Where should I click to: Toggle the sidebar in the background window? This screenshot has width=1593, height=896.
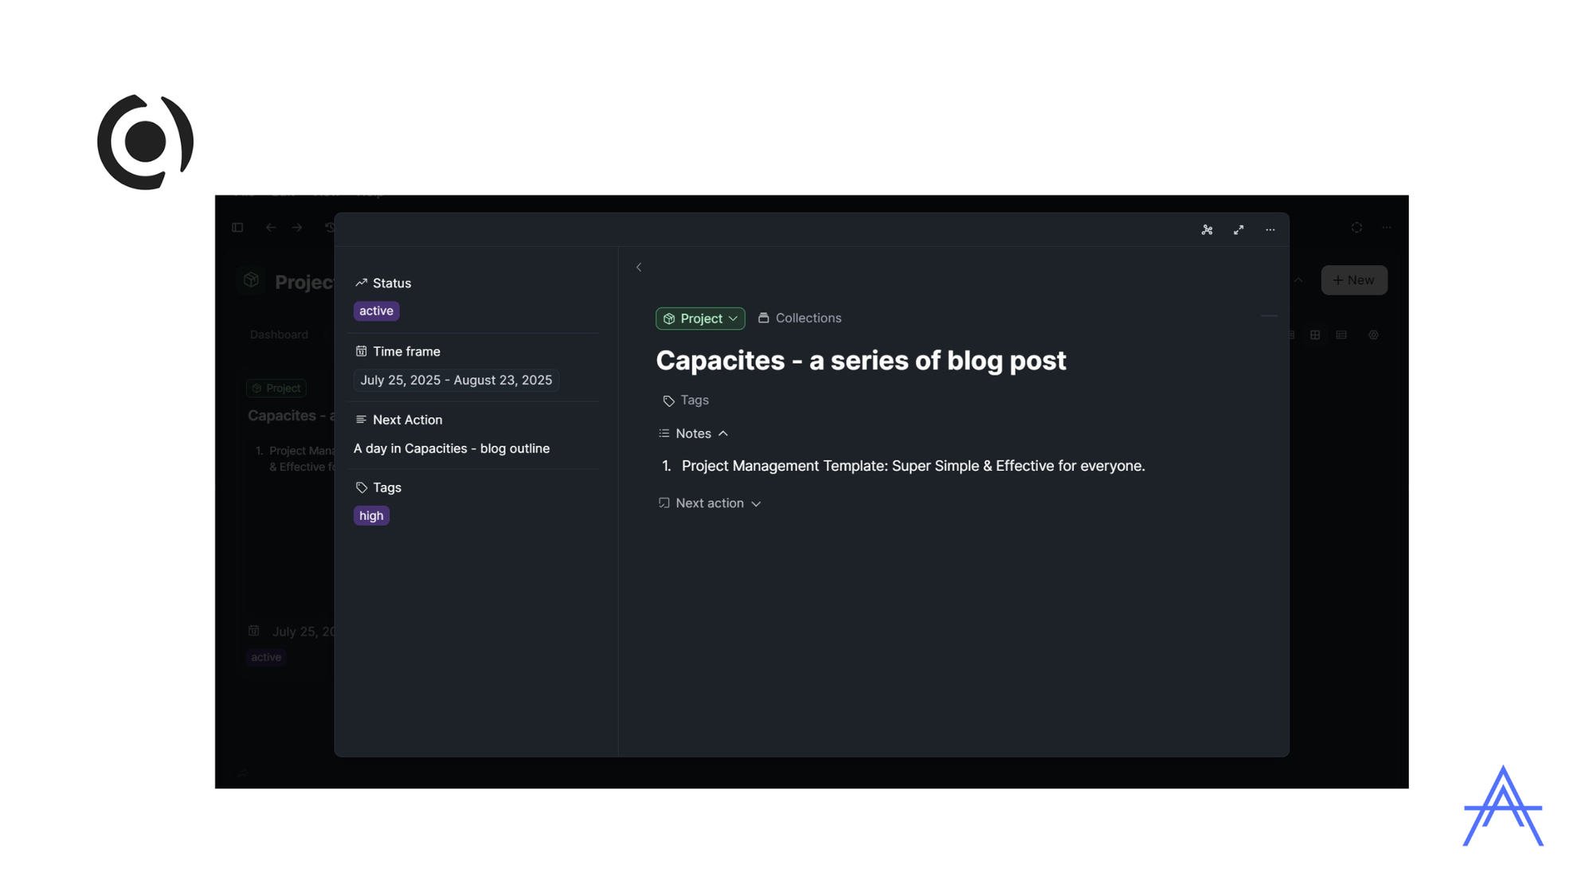click(x=237, y=228)
